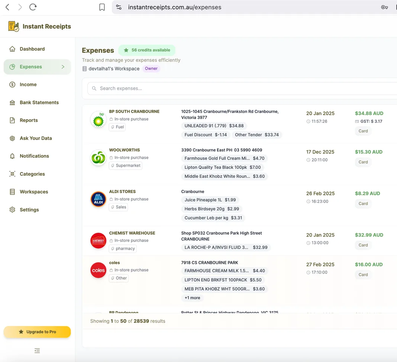Image resolution: width=397 pixels, height=362 pixels.
Task: Click the Other category tag on coles
Action: point(119,278)
